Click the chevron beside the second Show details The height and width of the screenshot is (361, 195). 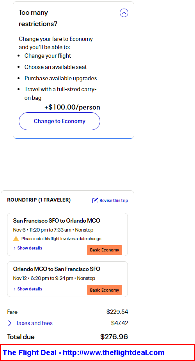click(14, 289)
